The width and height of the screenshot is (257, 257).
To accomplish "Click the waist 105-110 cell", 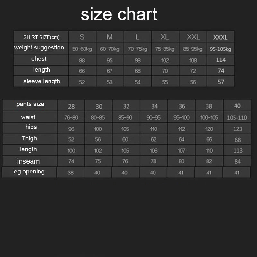I will 237,118.
